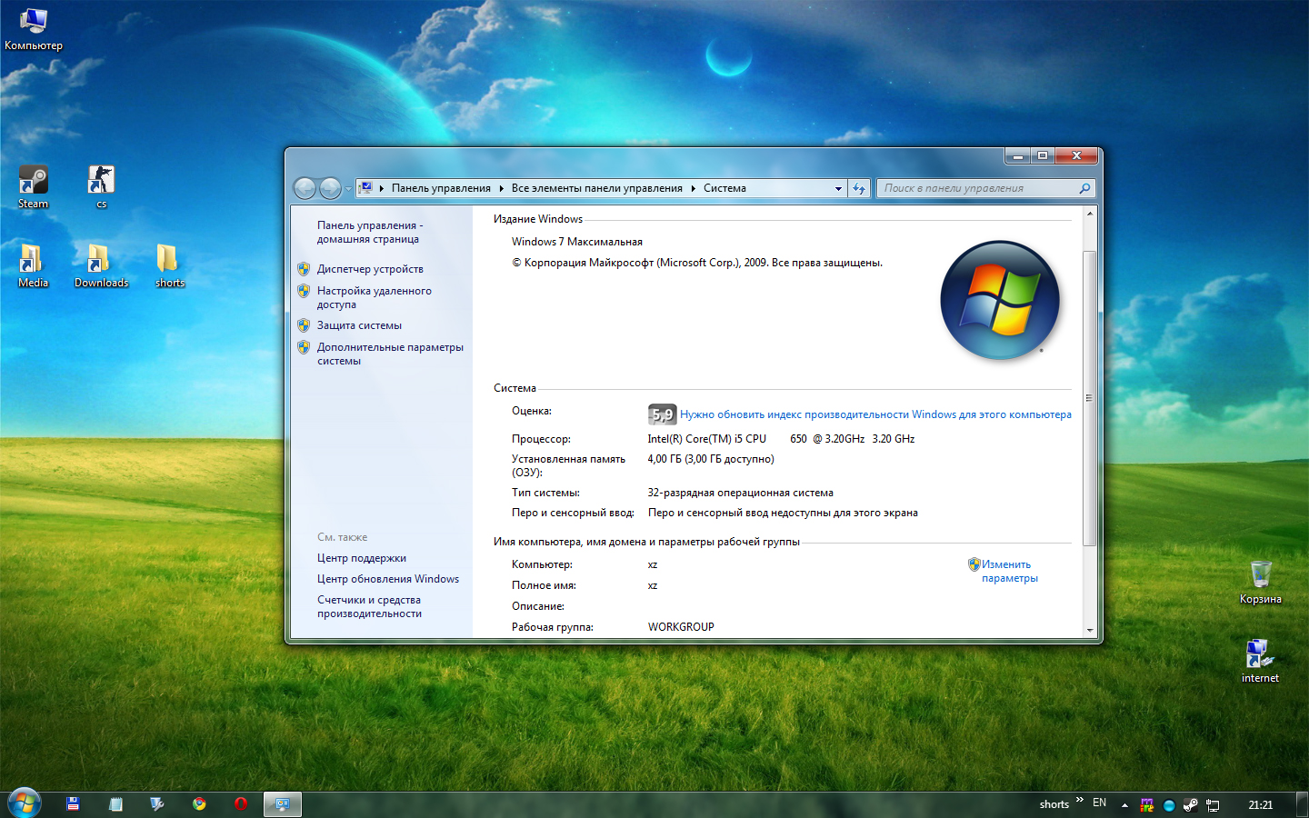Click Все элементы панели управления breadcrumb
The width and height of the screenshot is (1309, 818).
point(596,188)
